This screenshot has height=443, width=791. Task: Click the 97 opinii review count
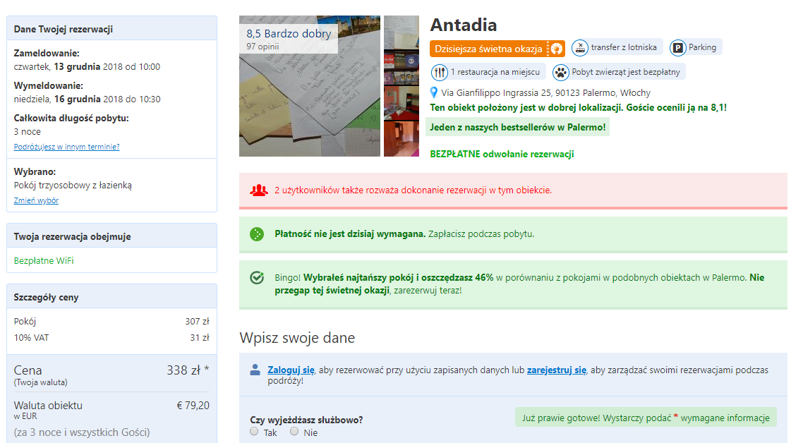tap(262, 47)
